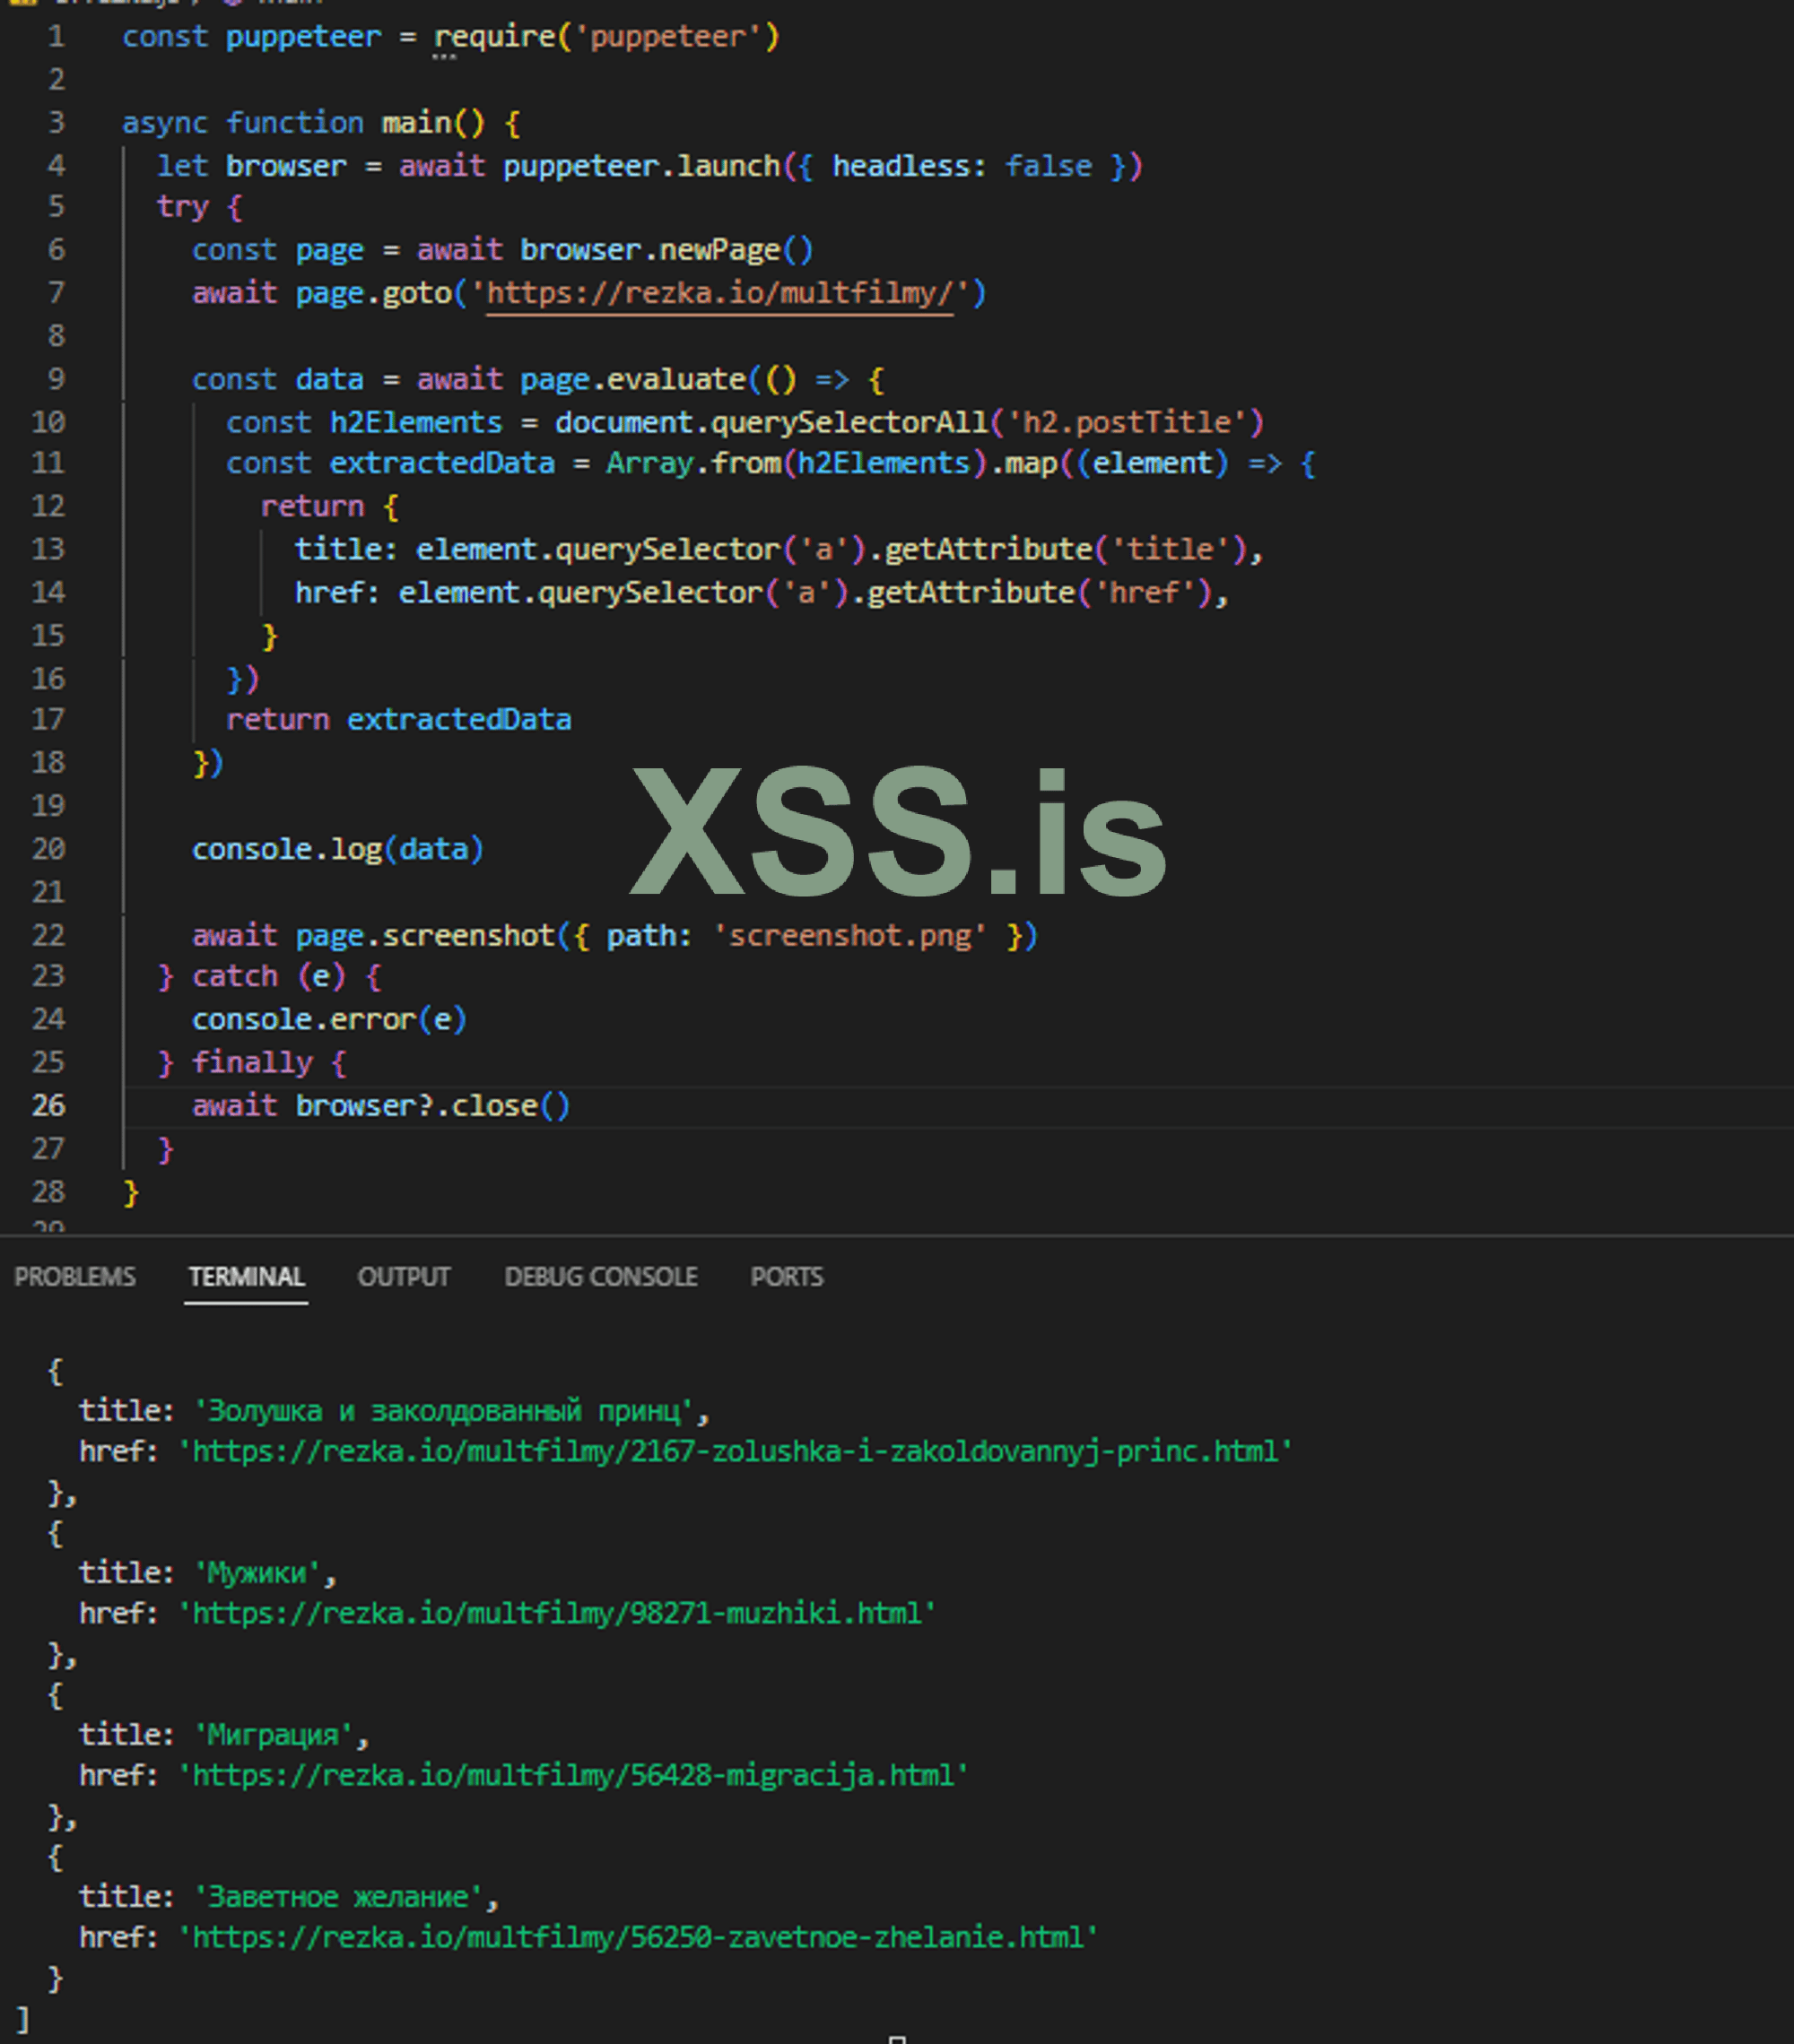Screen dimensions: 1794x2044
Task: Click the false value after headless
Action: point(1048,166)
